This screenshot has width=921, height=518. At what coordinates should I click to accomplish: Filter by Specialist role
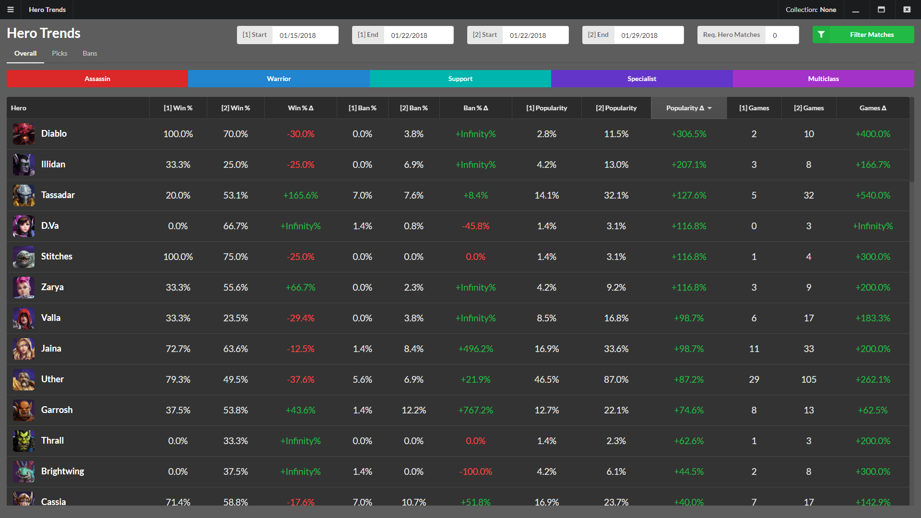pyautogui.click(x=642, y=79)
